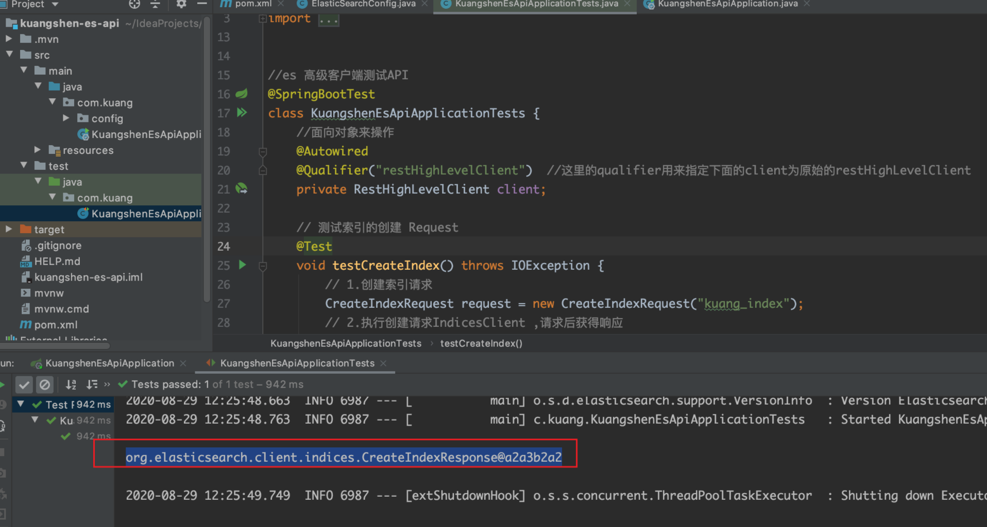Select .gitignore file in tree
987x527 pixels.
click(x=58, y=245)
